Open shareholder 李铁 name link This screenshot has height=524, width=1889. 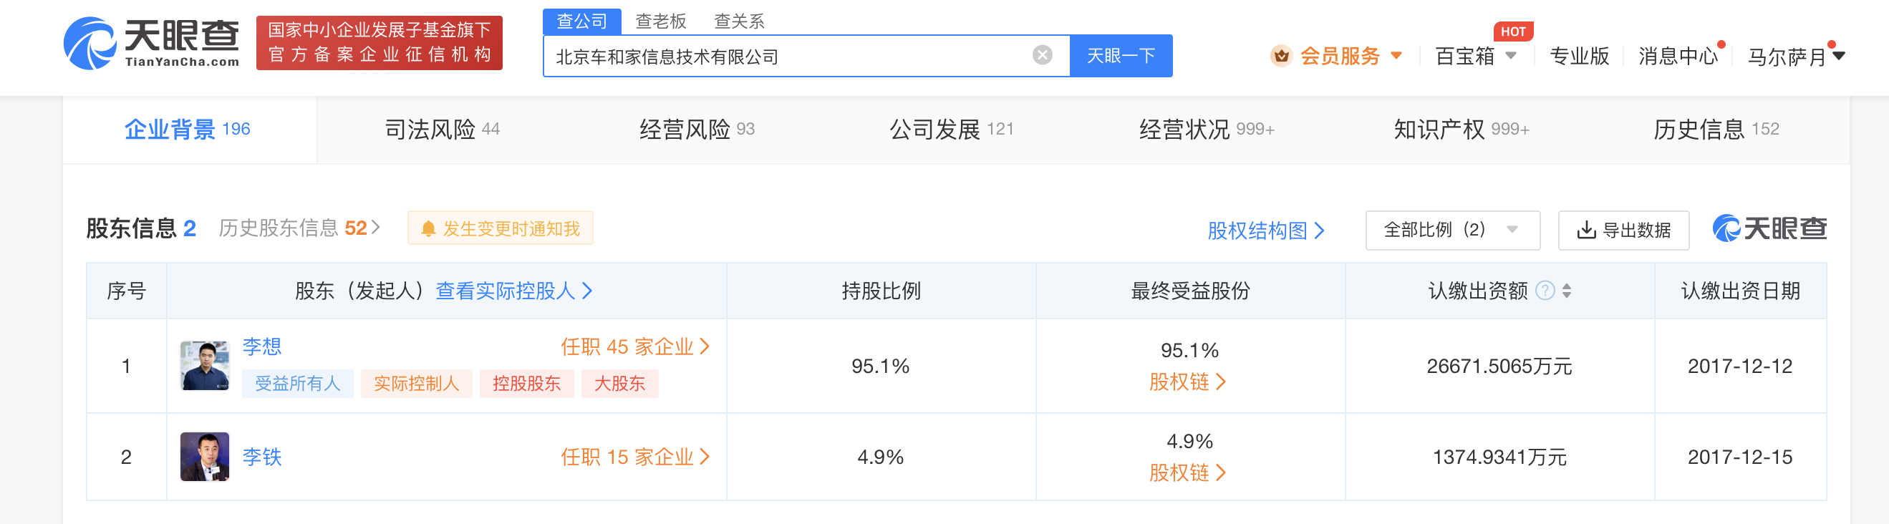[x=262, y=457]
